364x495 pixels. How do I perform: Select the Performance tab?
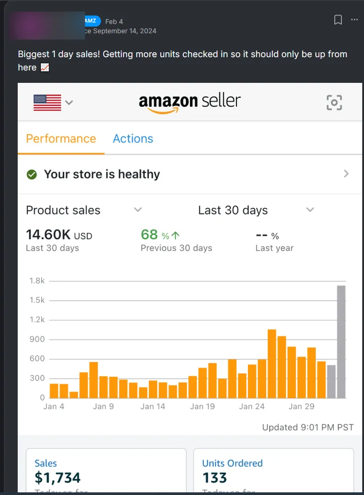(x=61, y=139)
